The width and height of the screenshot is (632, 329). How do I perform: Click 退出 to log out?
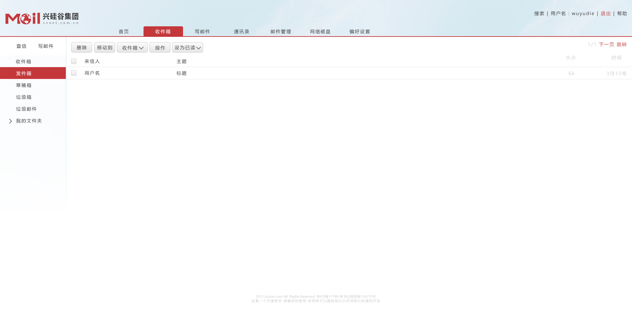pos(605,13)
